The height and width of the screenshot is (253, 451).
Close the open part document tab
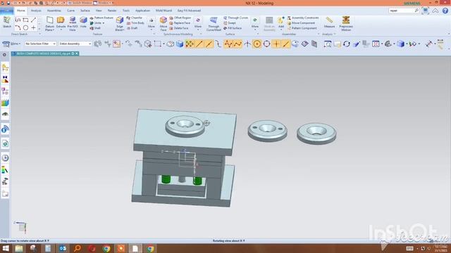77,53
